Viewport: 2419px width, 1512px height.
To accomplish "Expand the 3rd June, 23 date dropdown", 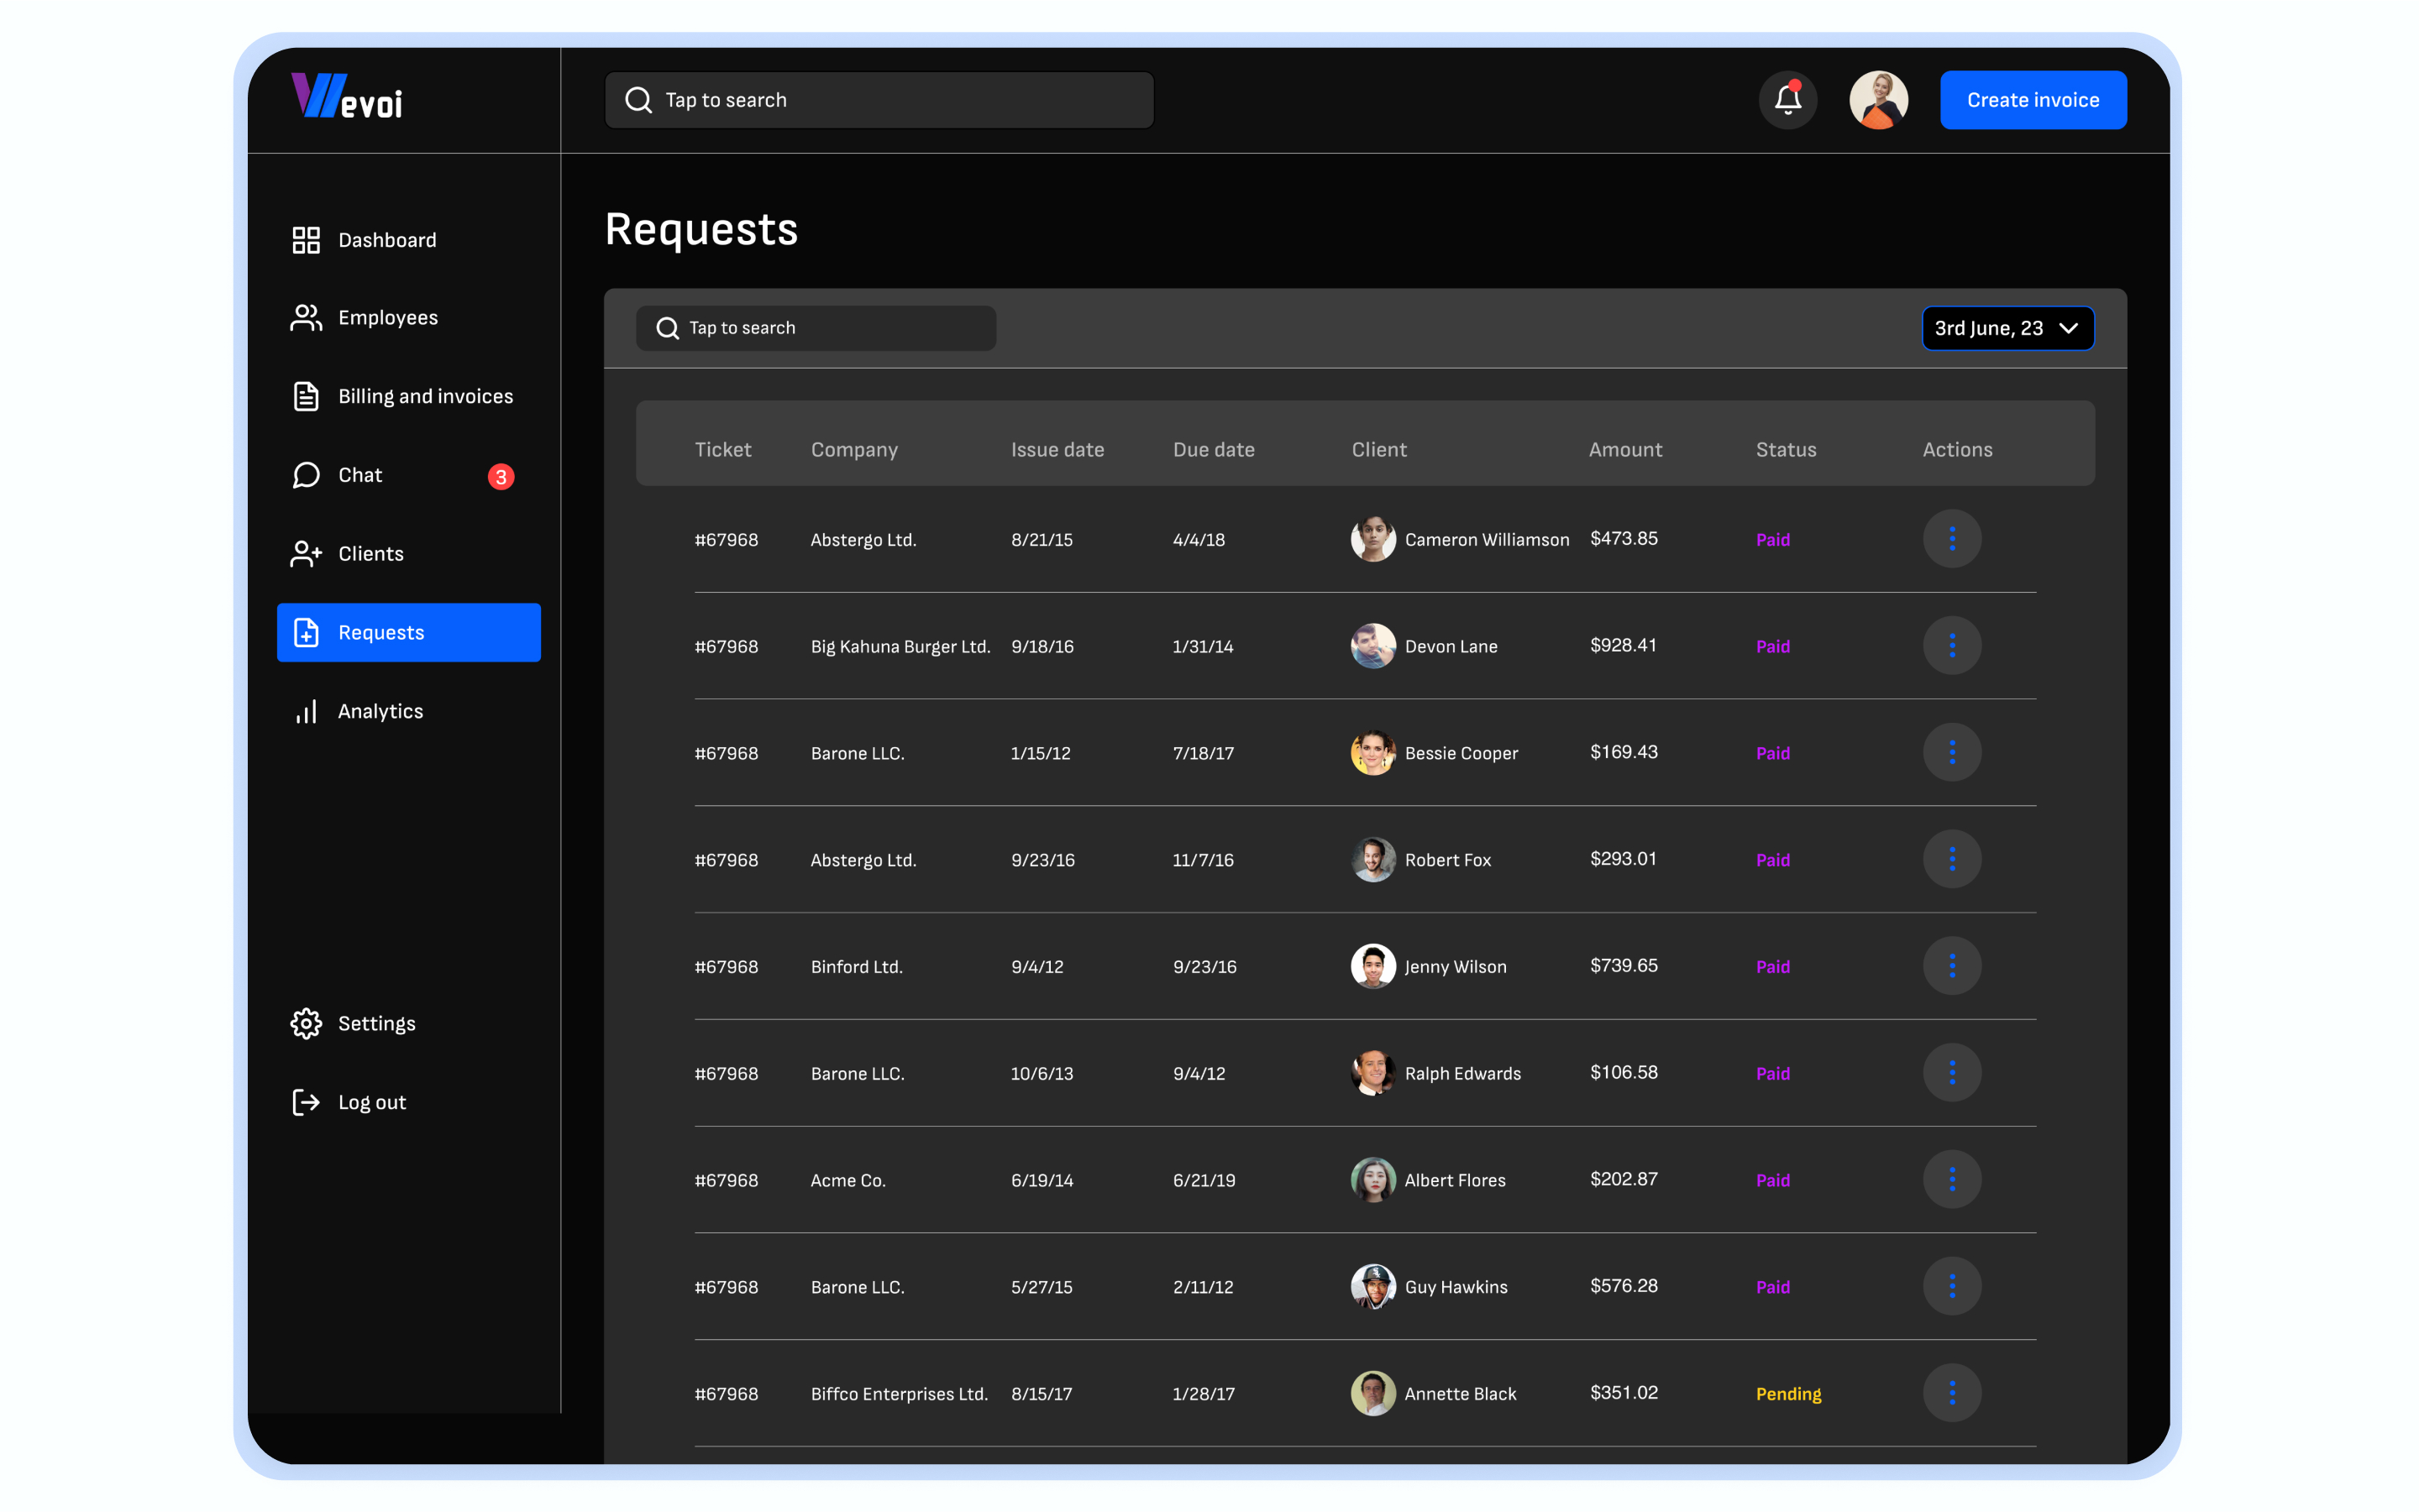I will 2007,328.
